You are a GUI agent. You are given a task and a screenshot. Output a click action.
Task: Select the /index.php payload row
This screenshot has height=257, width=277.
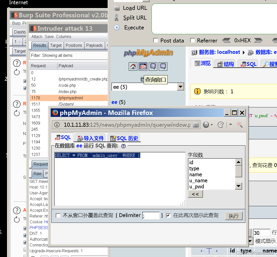pos(69,92)
